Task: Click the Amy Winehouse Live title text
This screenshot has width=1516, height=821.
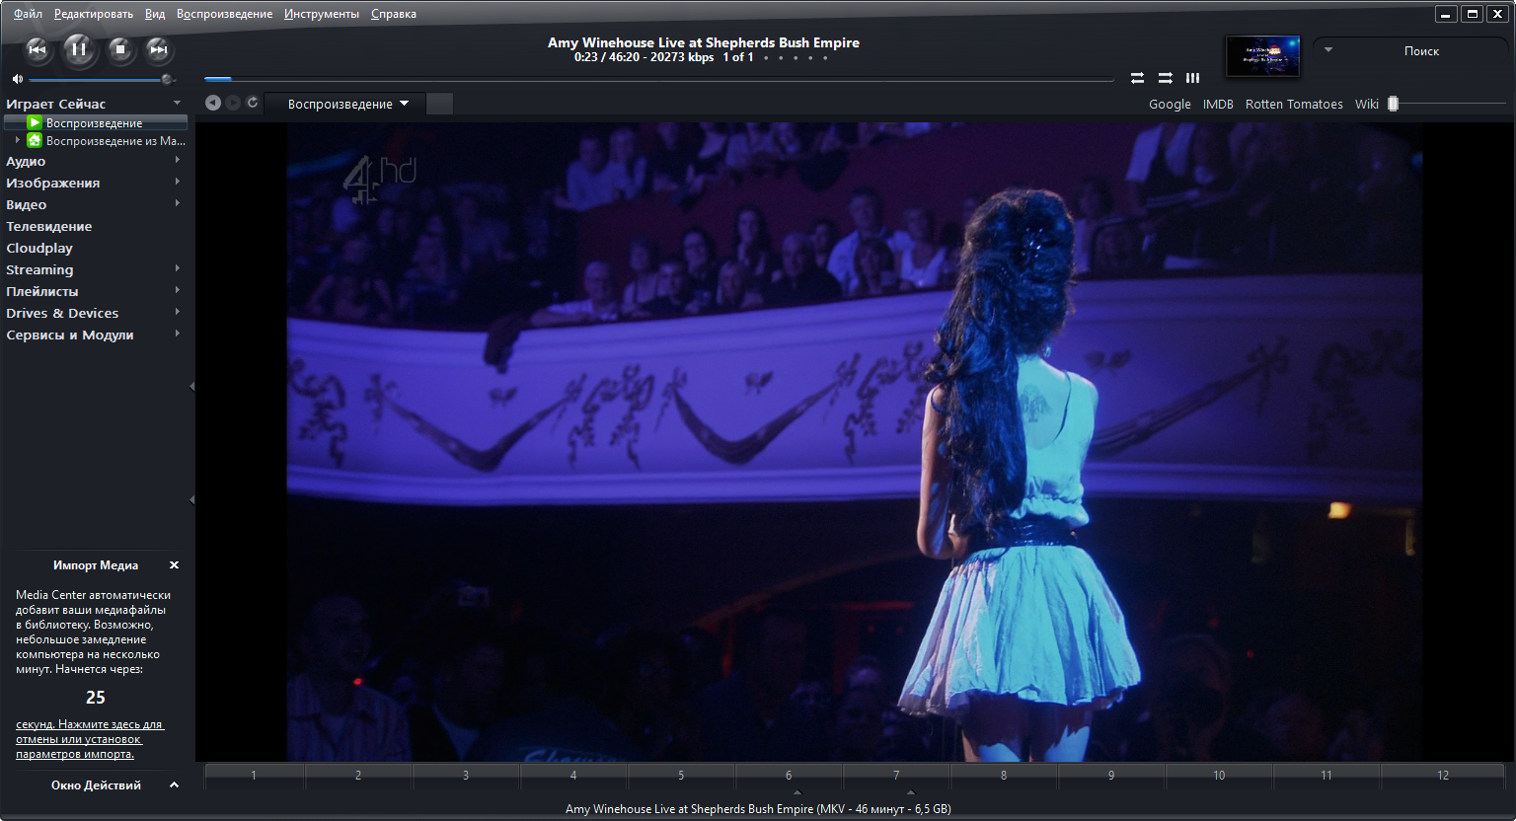Action: point(704,42)
